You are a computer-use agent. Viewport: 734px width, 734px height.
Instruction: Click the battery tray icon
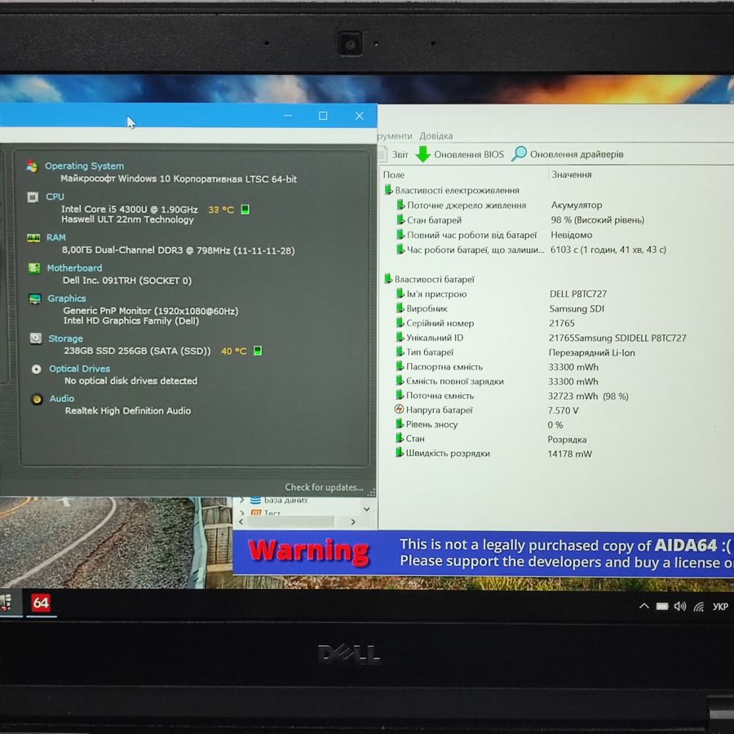[x=662, y=607]
